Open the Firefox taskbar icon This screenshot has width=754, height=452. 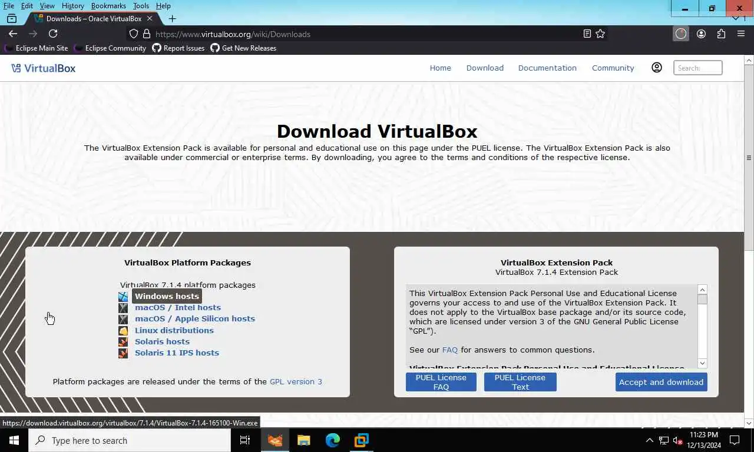point(275,440)
